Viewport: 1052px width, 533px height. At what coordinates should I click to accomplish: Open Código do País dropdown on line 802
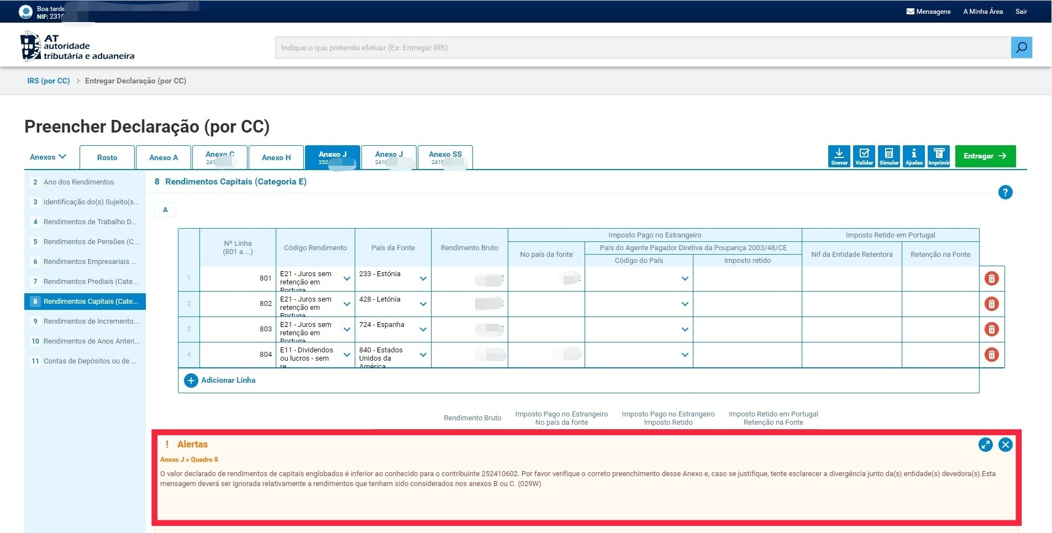(x=685, y=304)
